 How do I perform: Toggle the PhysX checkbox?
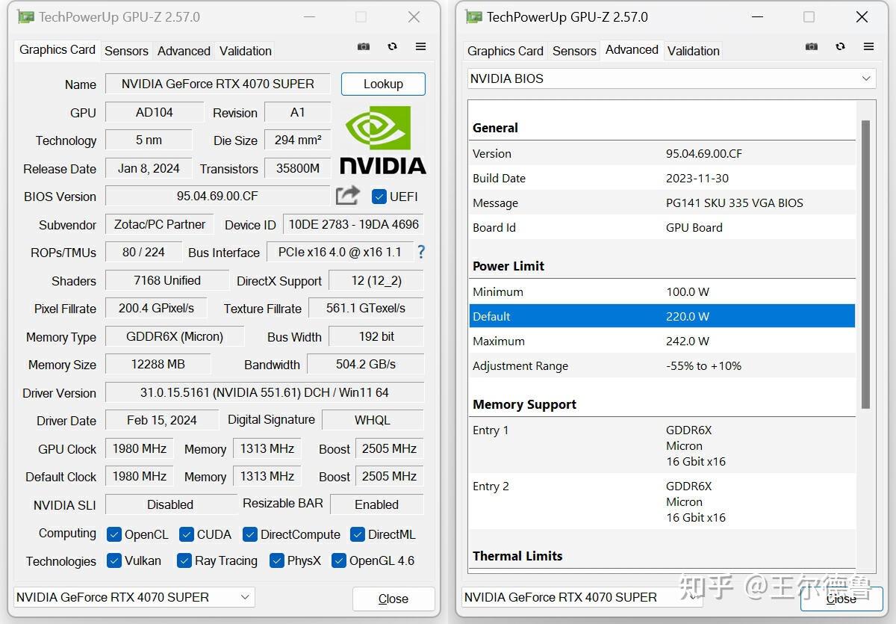(x=277, y=560)
